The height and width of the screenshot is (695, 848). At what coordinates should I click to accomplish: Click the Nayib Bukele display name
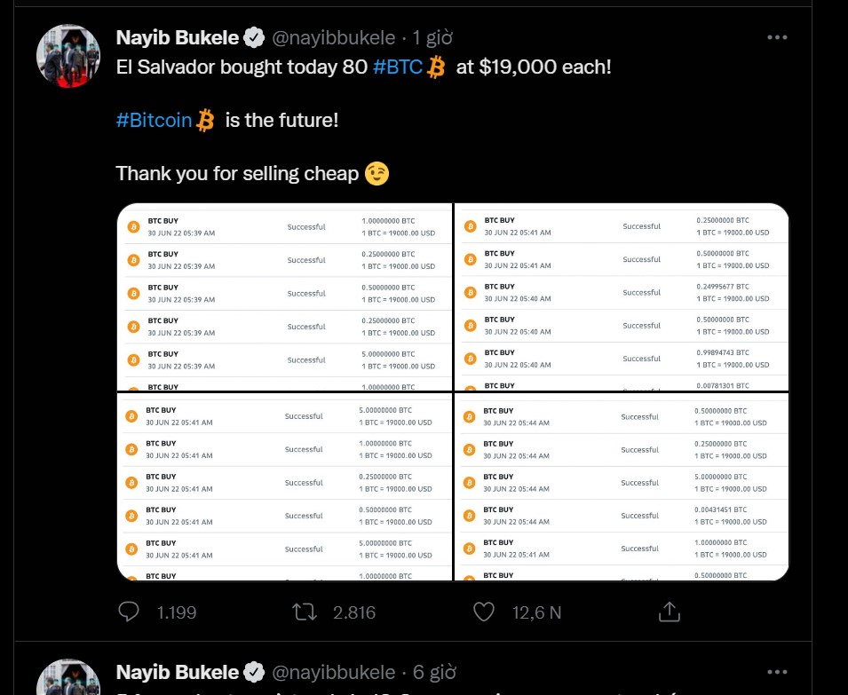point(178,38)
